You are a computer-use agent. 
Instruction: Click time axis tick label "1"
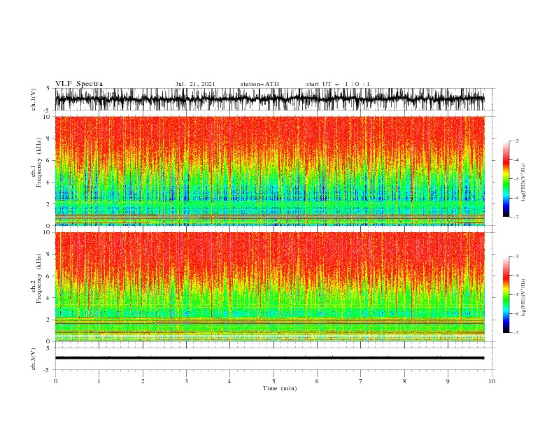click(x=99, y=381)
